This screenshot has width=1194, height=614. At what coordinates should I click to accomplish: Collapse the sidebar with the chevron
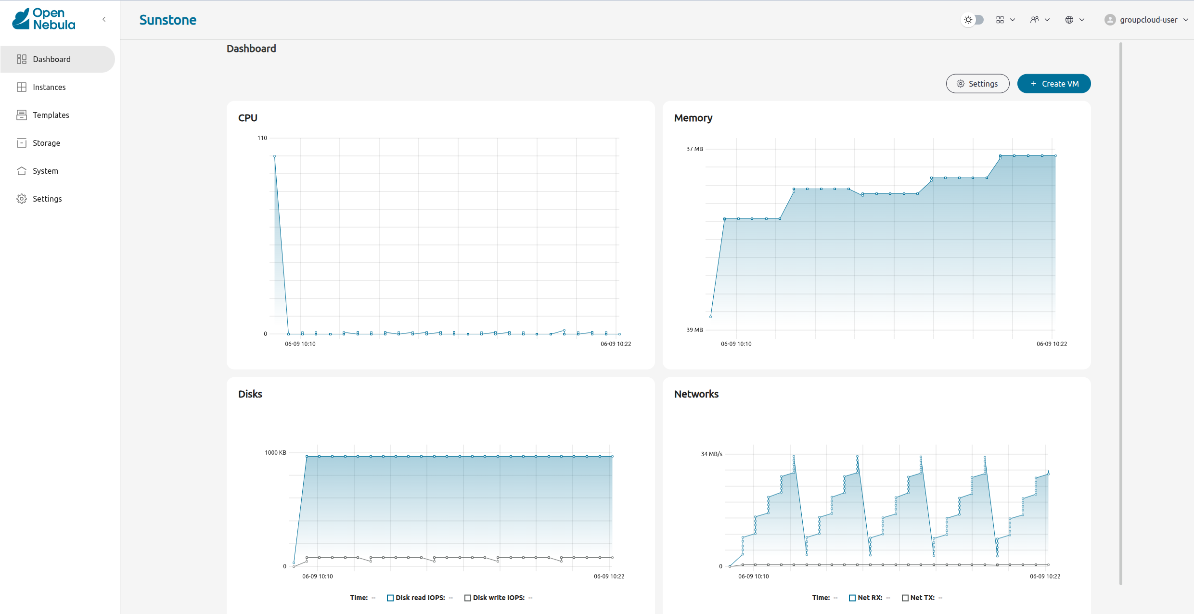104,19
